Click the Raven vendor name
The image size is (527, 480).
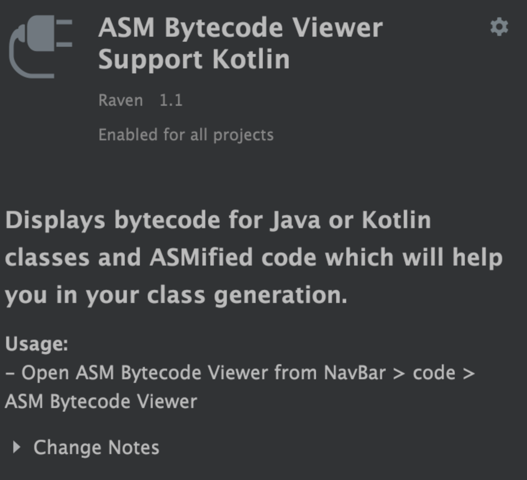coord(121,100)
